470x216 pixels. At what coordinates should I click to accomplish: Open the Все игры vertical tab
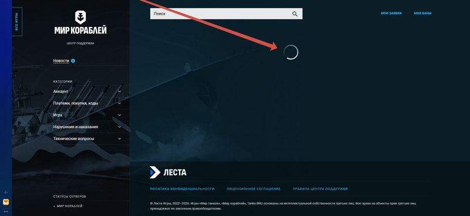pos(17,22)
